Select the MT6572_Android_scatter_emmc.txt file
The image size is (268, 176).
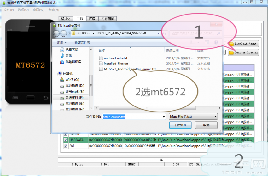[x=130, y=69]
